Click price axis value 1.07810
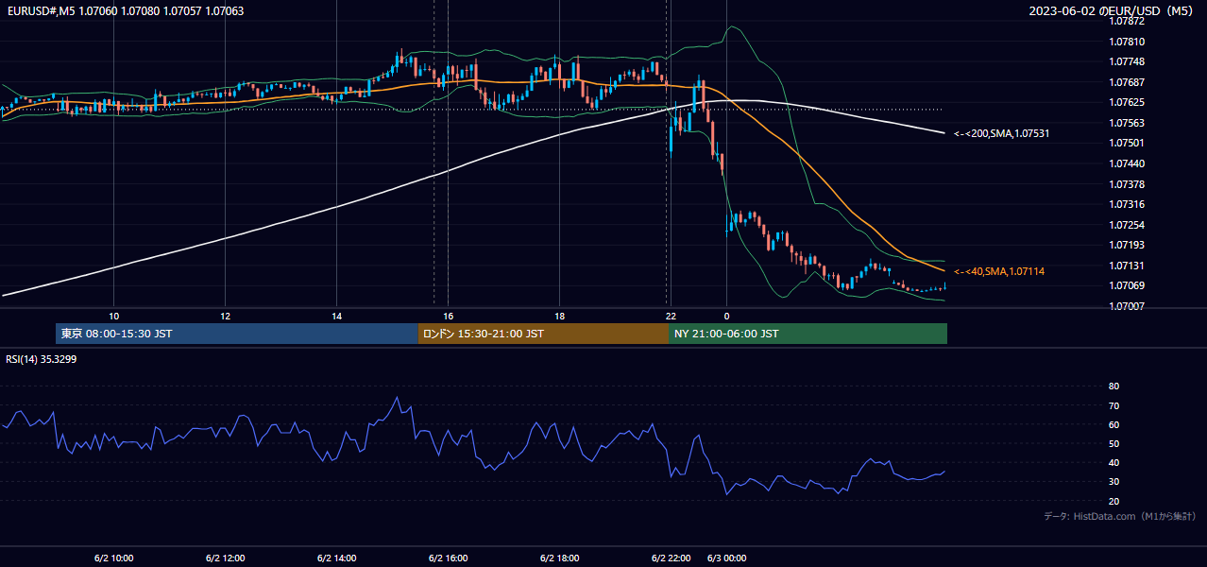1207x567 pixels. point(1127,42)
